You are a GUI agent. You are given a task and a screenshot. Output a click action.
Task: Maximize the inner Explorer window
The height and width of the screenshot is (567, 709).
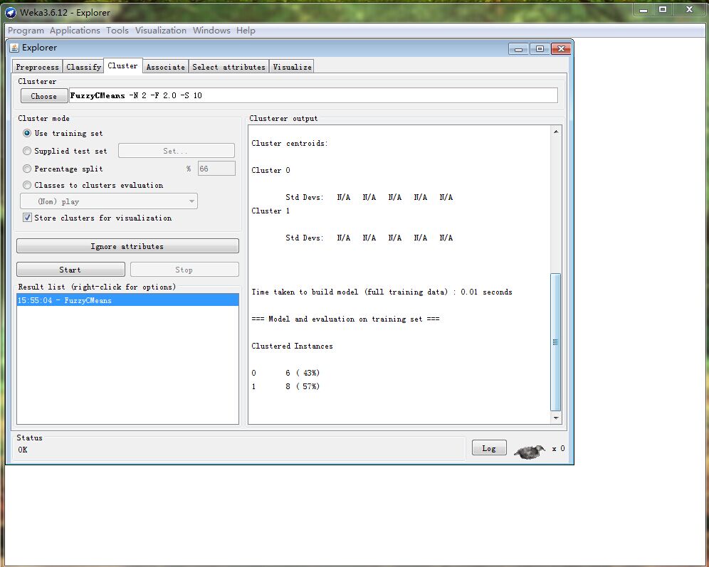pyautogui.click(x=540, y=49)
